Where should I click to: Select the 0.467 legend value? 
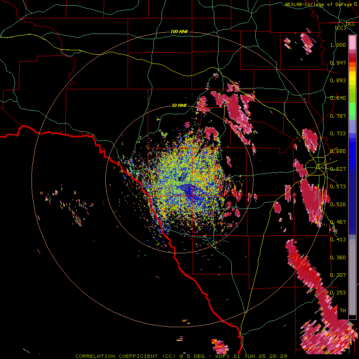(x=338, y=222)
